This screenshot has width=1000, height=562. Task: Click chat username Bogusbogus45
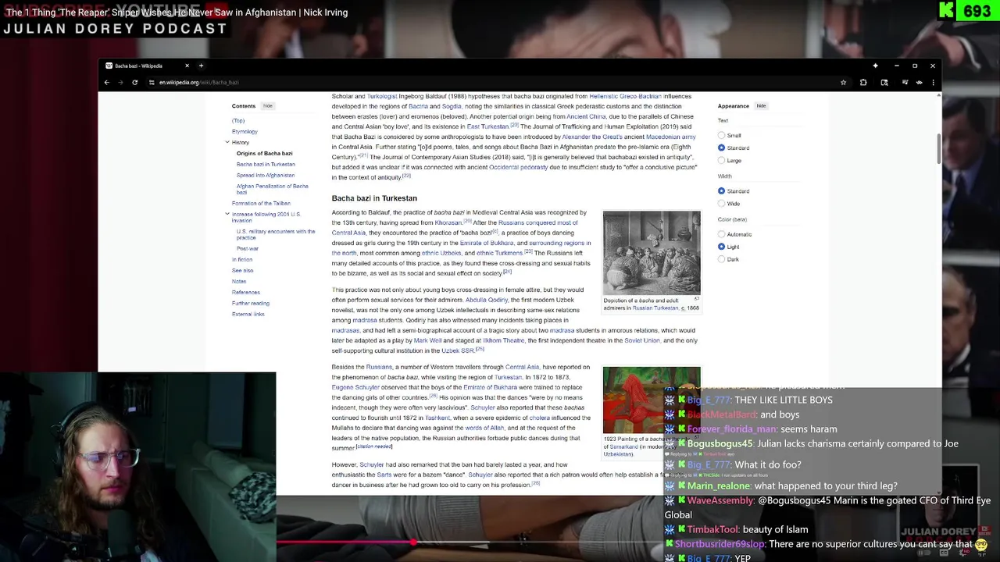[720, 443]
